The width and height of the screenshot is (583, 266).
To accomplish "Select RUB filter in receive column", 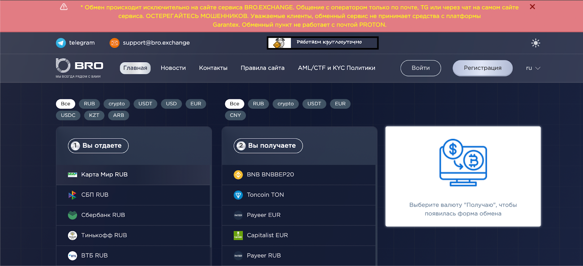I will pos(258,104).
